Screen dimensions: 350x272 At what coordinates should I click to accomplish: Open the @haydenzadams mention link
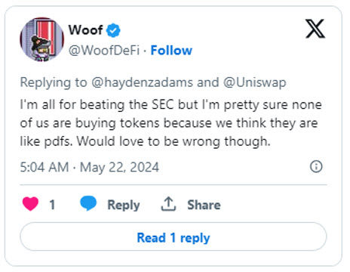point(142,82)
